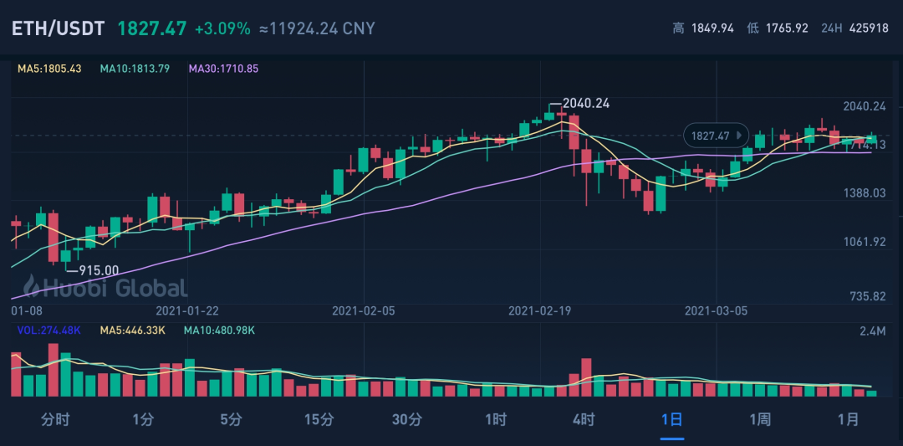Show the 1月 monthly chart
Viewport: 903px width, 446px height.
848,419
